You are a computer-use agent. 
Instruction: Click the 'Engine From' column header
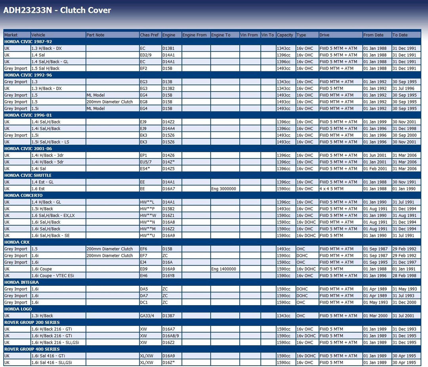[x=196, y=35]
